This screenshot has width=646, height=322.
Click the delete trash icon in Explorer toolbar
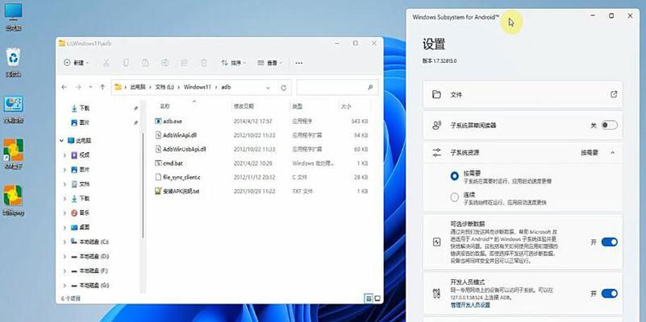(203, 63)
